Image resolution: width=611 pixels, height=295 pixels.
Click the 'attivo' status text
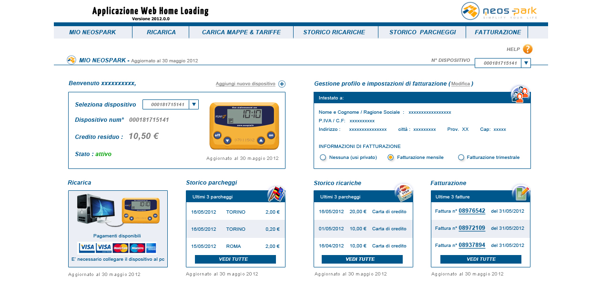pos(103,154)
